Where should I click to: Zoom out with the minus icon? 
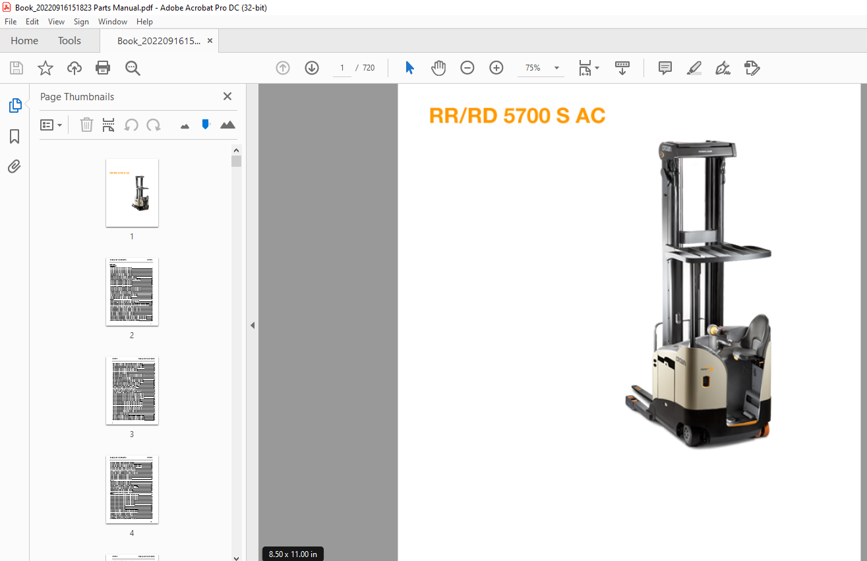click(467, 68)
